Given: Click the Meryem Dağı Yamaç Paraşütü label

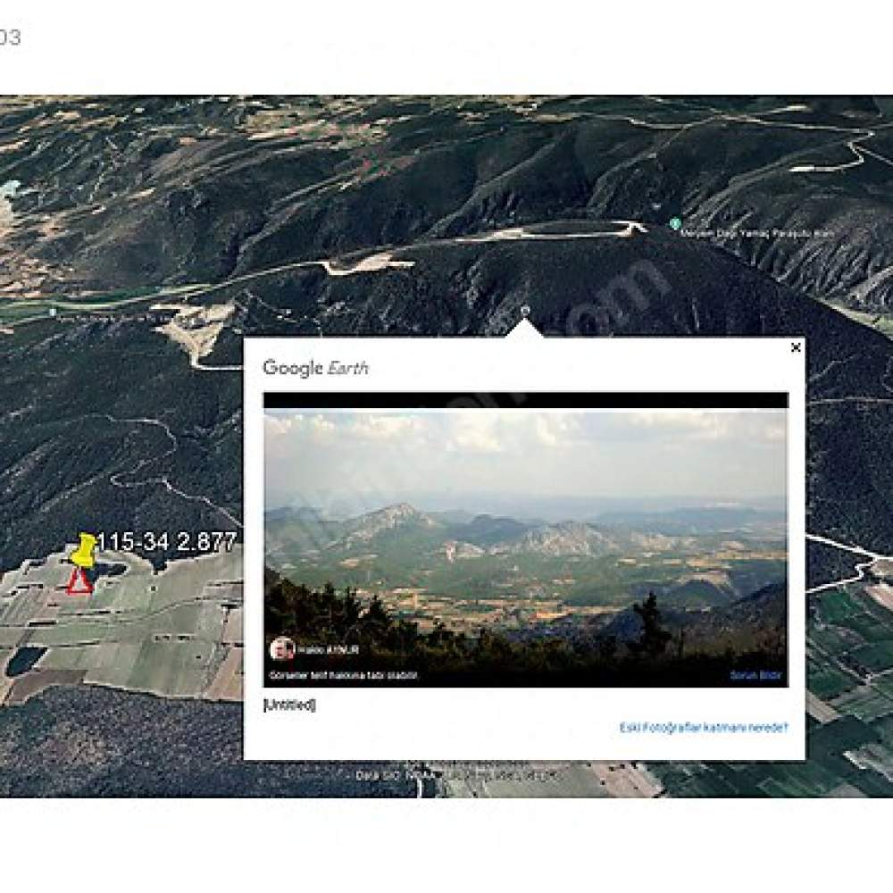Looking at the screenshot, I should [x=757, y=233].
